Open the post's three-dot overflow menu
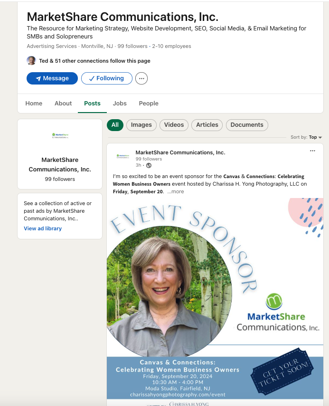This screenshot has height=406, width=329. (x=312, y=151)
